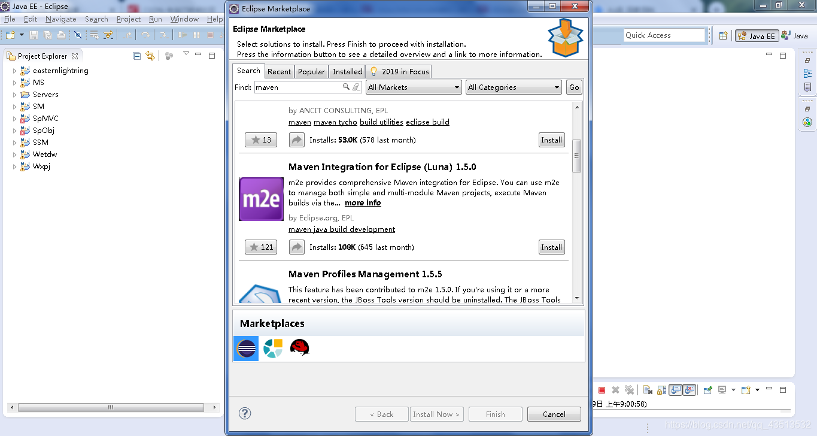
Task: Open the 2019 in Focus tab
Action: [x=399, y=71]
